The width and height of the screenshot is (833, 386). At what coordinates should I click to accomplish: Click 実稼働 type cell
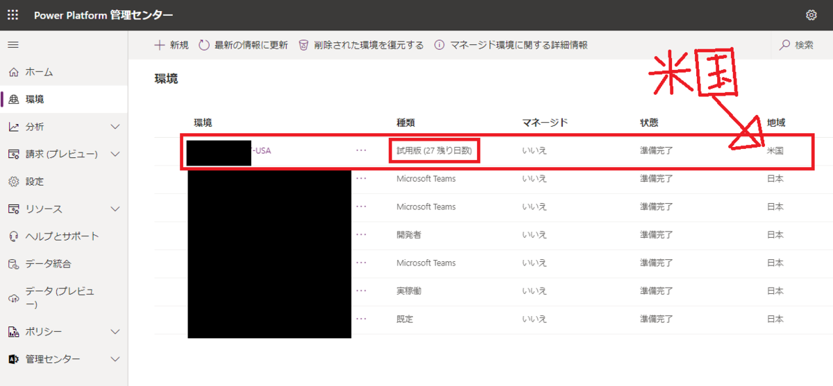click(409, 291)
